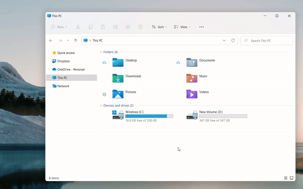Collapse the Devices and drives section
The image size is (303, 189).
pyautogui.click(x=101, y=106)
